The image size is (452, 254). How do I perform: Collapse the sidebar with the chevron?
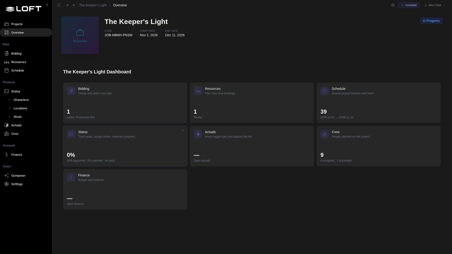coord(47,5)
